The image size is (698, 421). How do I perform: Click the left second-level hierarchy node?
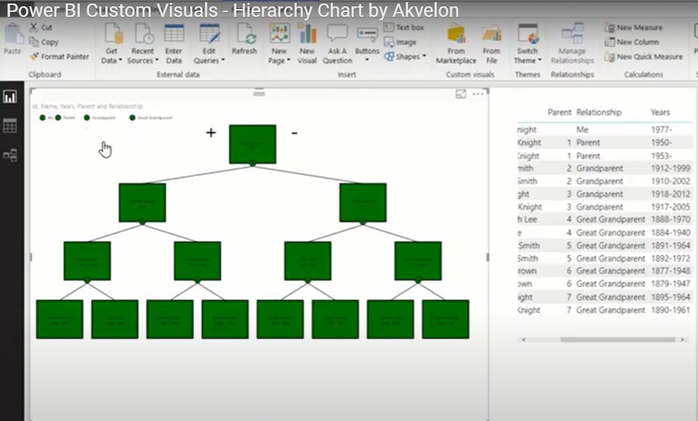pos(142,202)
